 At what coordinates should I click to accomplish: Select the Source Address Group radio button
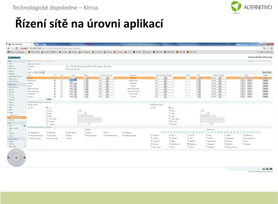(x=47, y=111)
